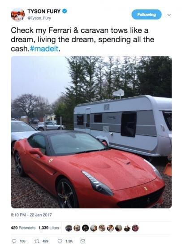The image size is (182, 251).
Task: Click the 108 reply count
Action: pyautogui.click(x=22, y=241)
